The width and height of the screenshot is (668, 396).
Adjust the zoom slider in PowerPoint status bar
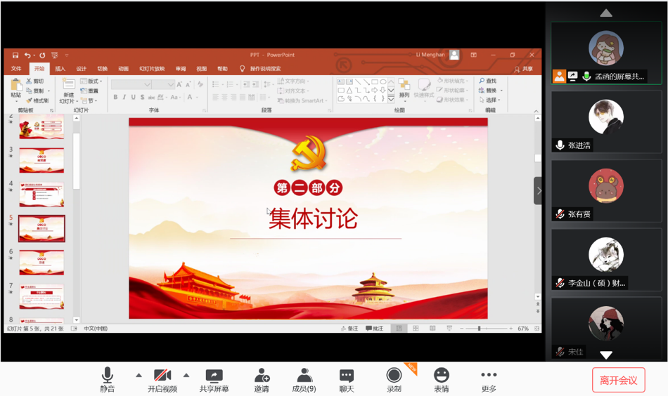pos(480,329)
